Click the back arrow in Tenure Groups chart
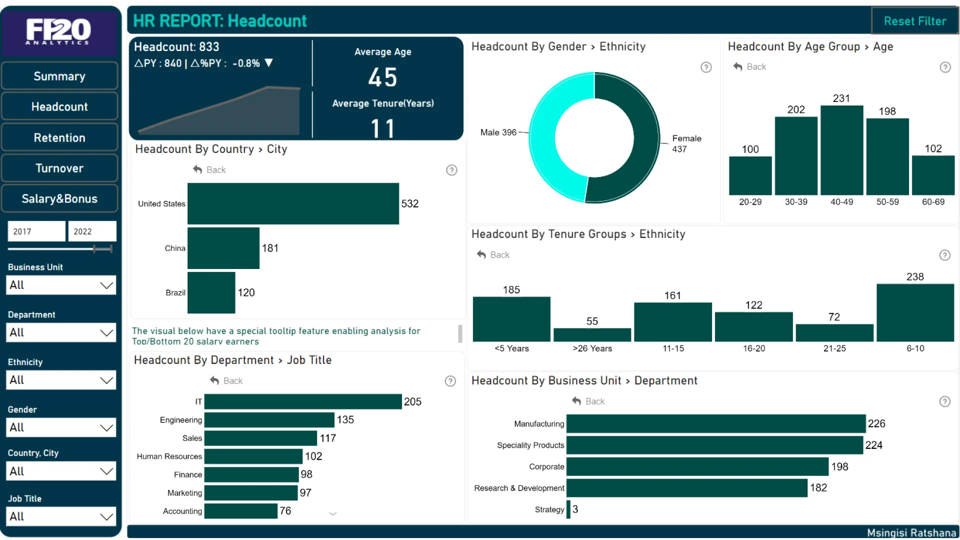This screenshot has height=540, width=960. tap(481, 254)
